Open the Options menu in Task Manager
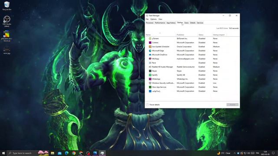The height and width of the screenshot is (156, 278). coord(153,19)
